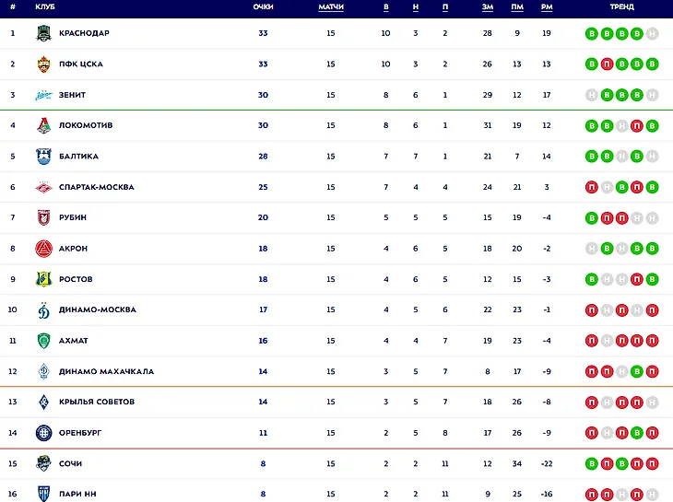Click the Orenburg club crest
The image size is (673, 502).
pyautogui.click(x=43, y=433)
